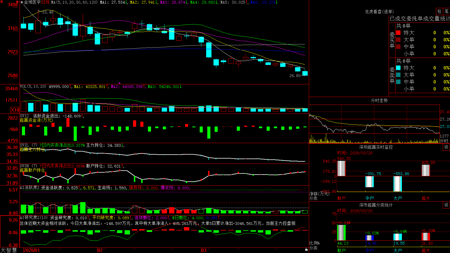Click the VOL(5,10,20) indicator label
The image size is (450, 253).
pos(33,87)
